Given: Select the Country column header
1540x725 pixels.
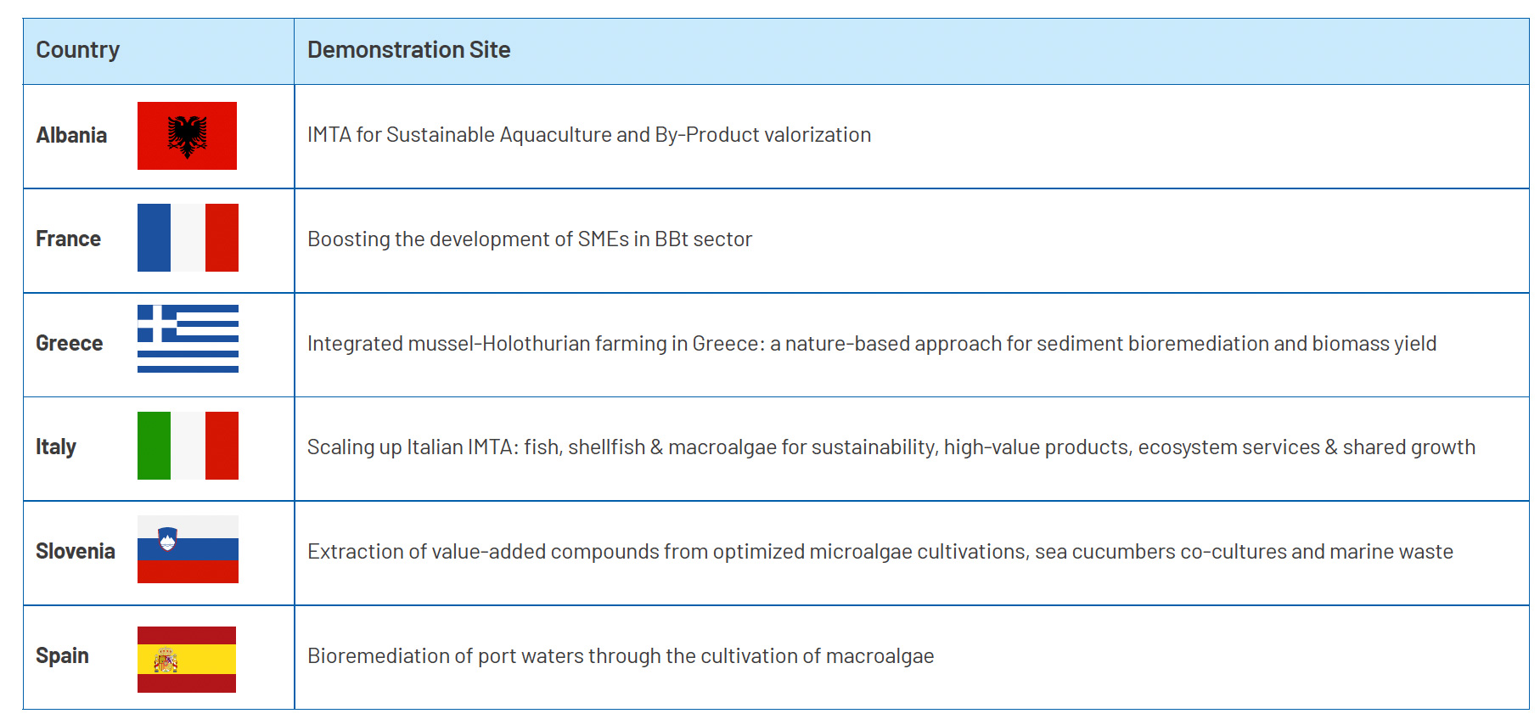Looking at the screenshot, I should (x=78, y=50).
